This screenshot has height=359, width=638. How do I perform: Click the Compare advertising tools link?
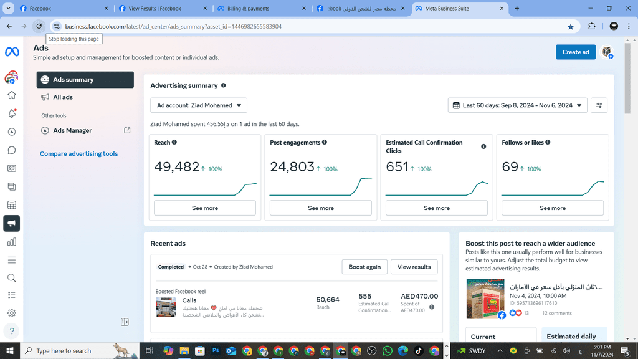(x=79, y=154)
